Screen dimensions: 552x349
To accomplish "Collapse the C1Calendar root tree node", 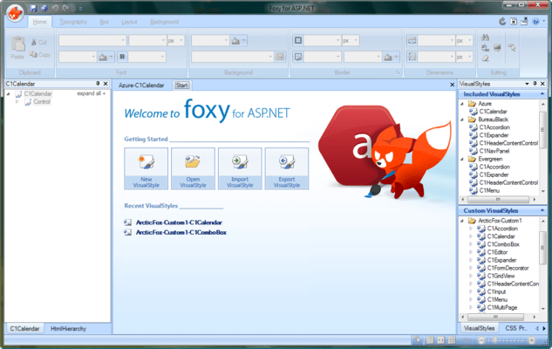I will pos(8,94).
